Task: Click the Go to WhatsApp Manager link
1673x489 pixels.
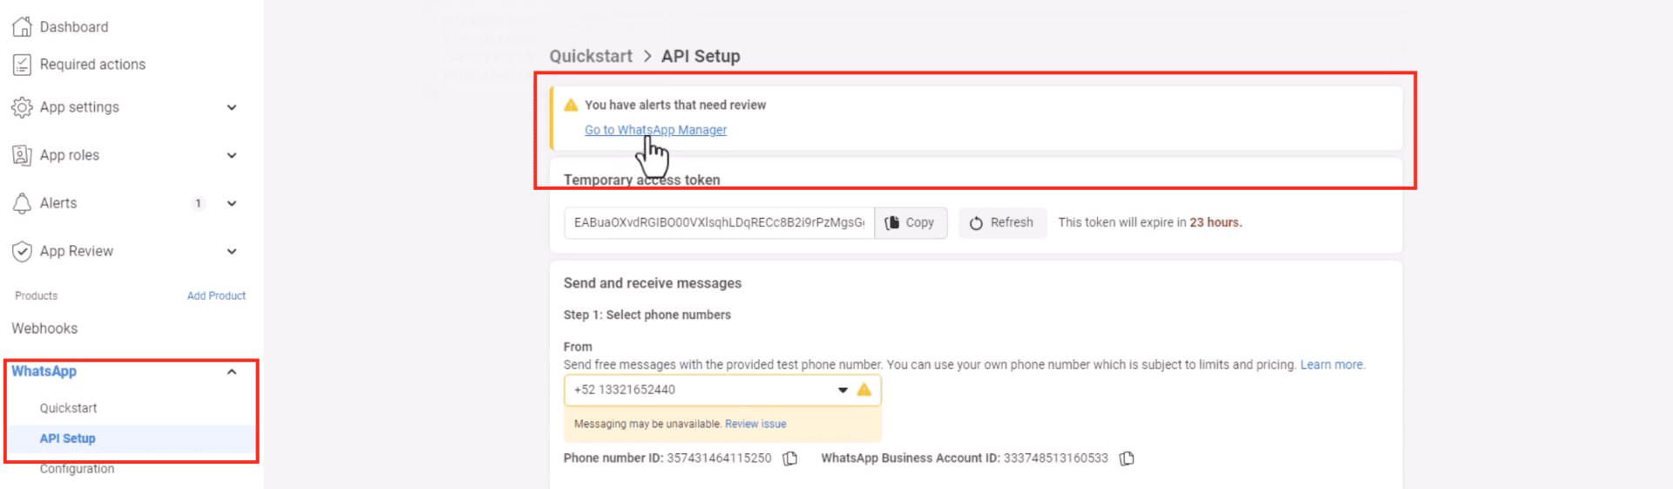Action: point(655,130)
